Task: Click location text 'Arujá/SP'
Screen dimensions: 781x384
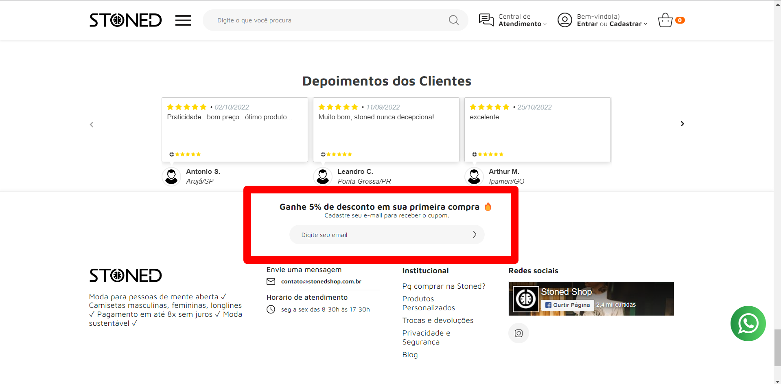Action: point(200,182)
